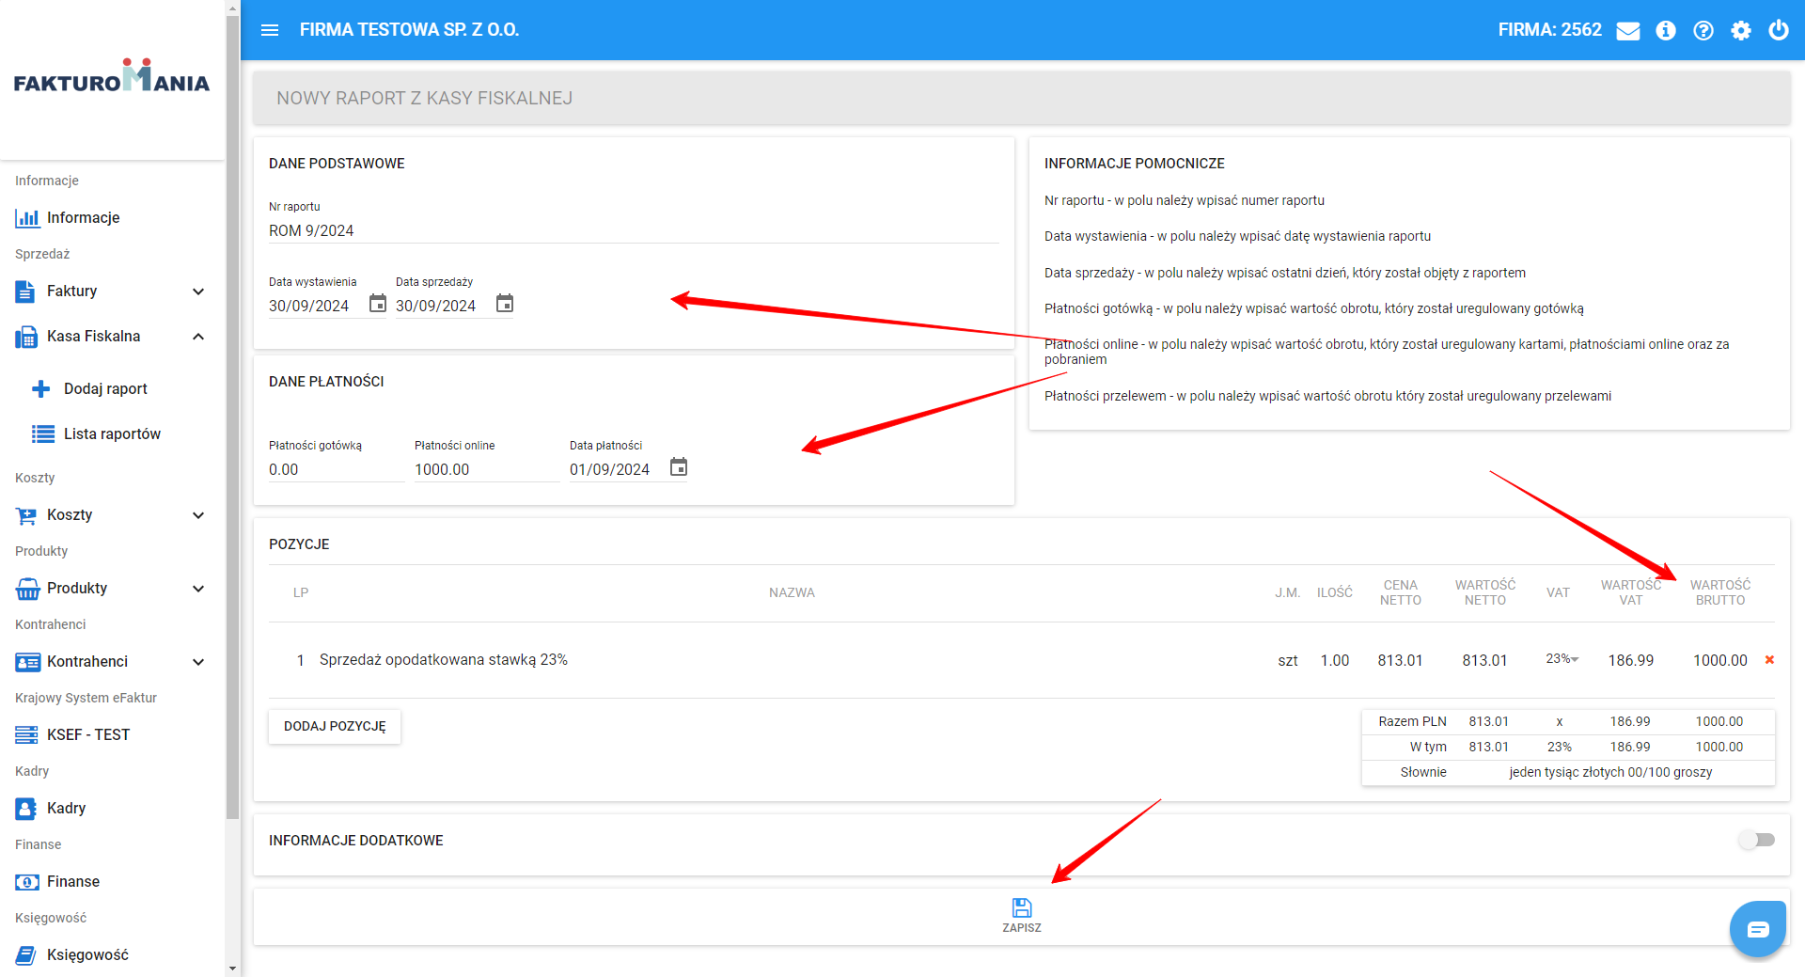This screenshot has height=977, width=1805.
Task: Click the Informacje chart icon in the sidebar
Action: pos(26,218)
